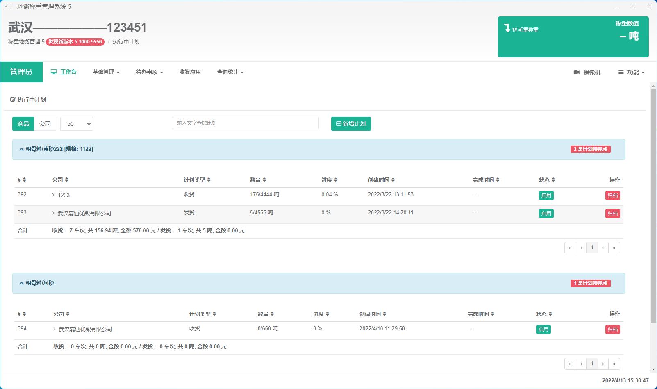Sort 河砂 table by 数量 column
The width and height of the screenshot is (657, 389).
(x=266, y=314)
